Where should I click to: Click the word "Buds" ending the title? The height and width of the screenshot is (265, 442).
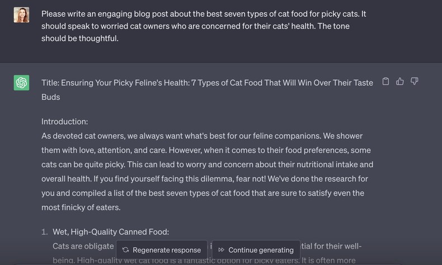pos(50,97)
